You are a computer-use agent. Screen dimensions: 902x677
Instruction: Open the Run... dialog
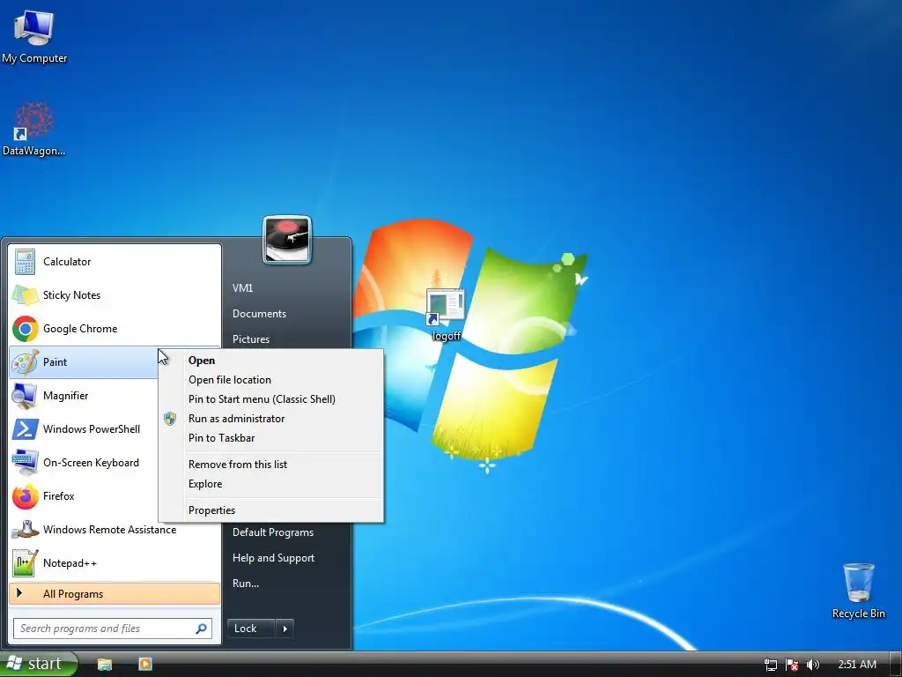pos(246,584)
